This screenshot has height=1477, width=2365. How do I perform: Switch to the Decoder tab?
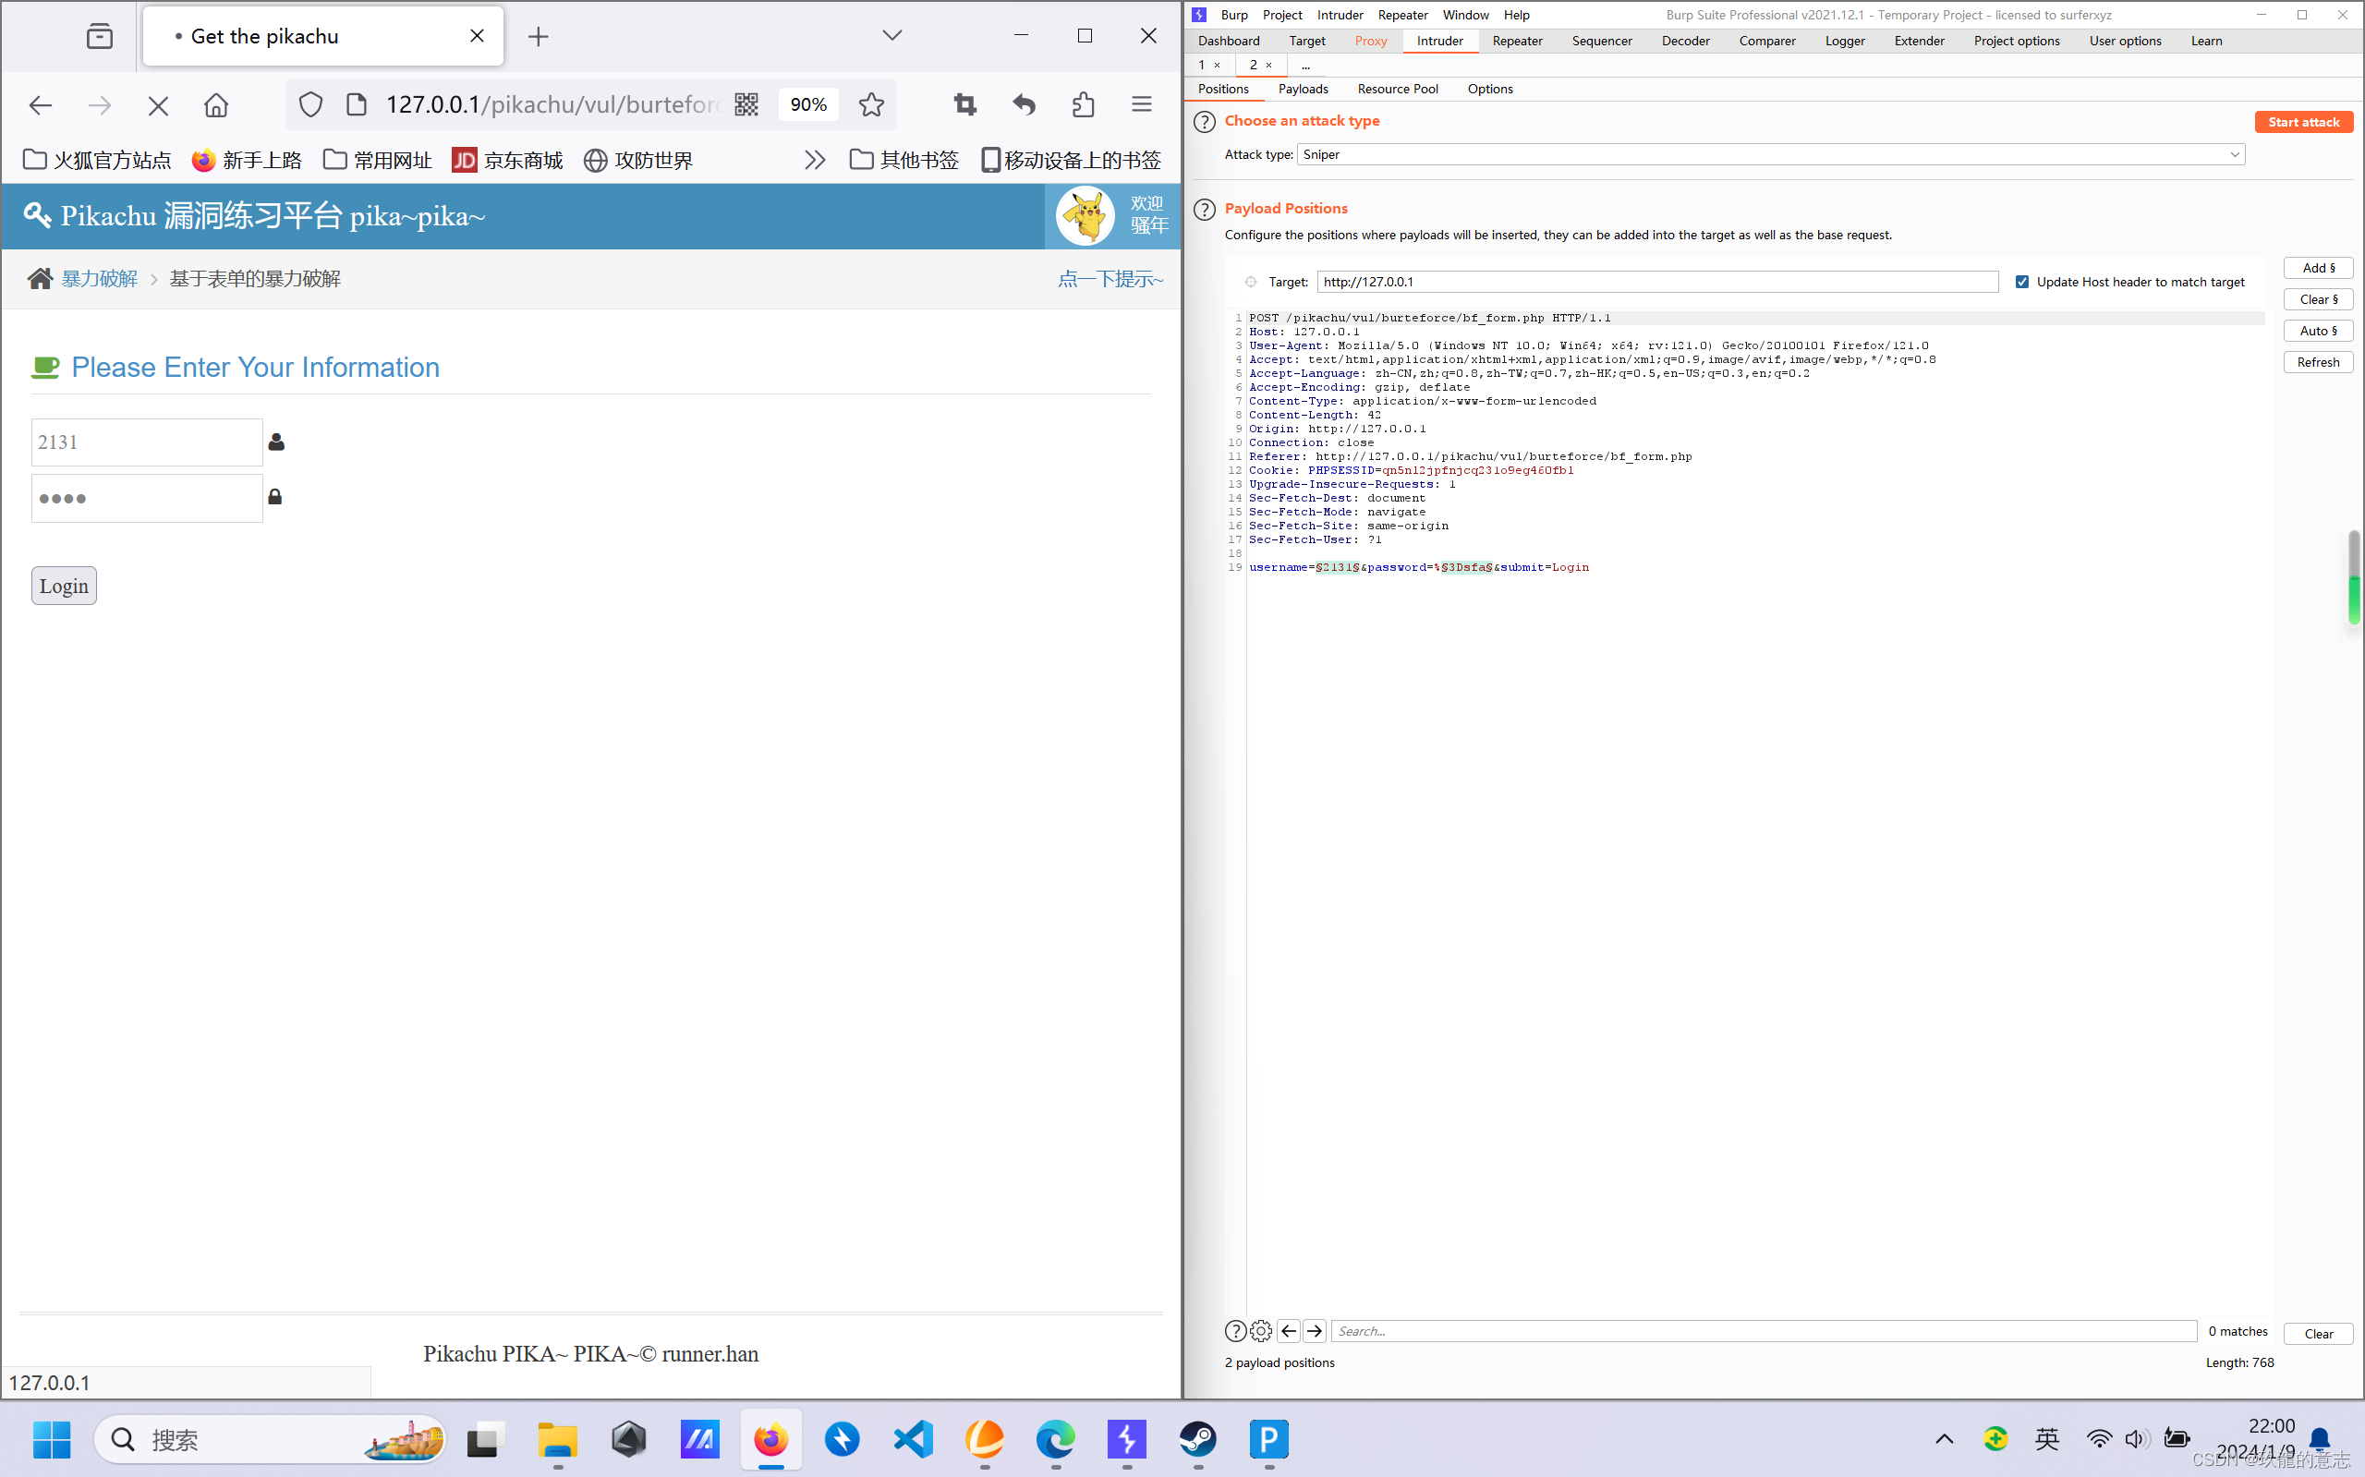[x=1685, y=41]
